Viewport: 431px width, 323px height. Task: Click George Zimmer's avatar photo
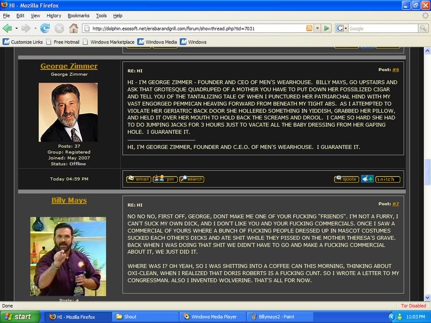point(68,113)
